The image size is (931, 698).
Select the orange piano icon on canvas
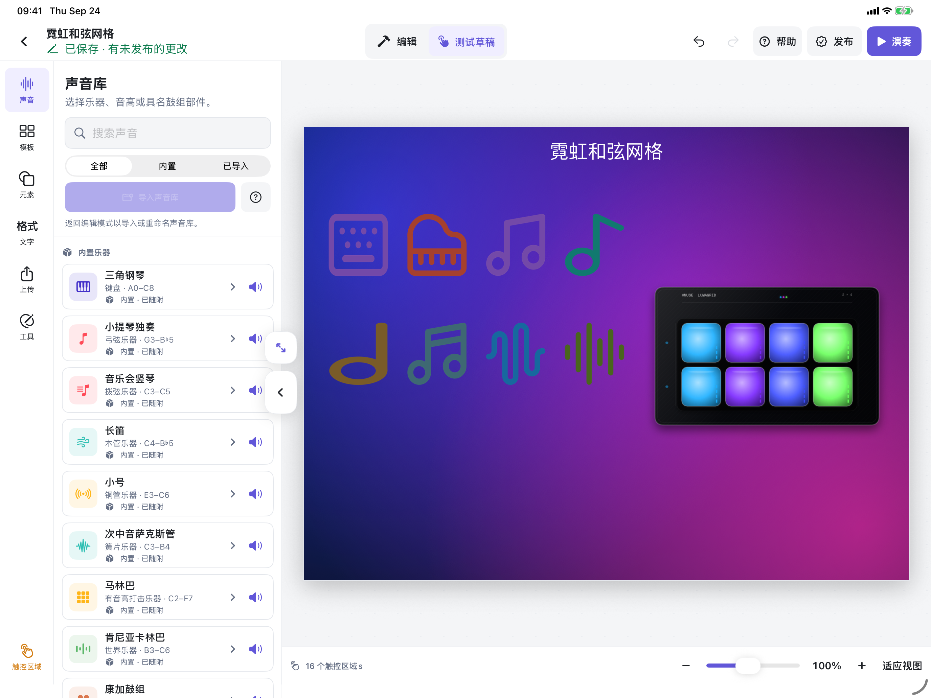[436, 245]
